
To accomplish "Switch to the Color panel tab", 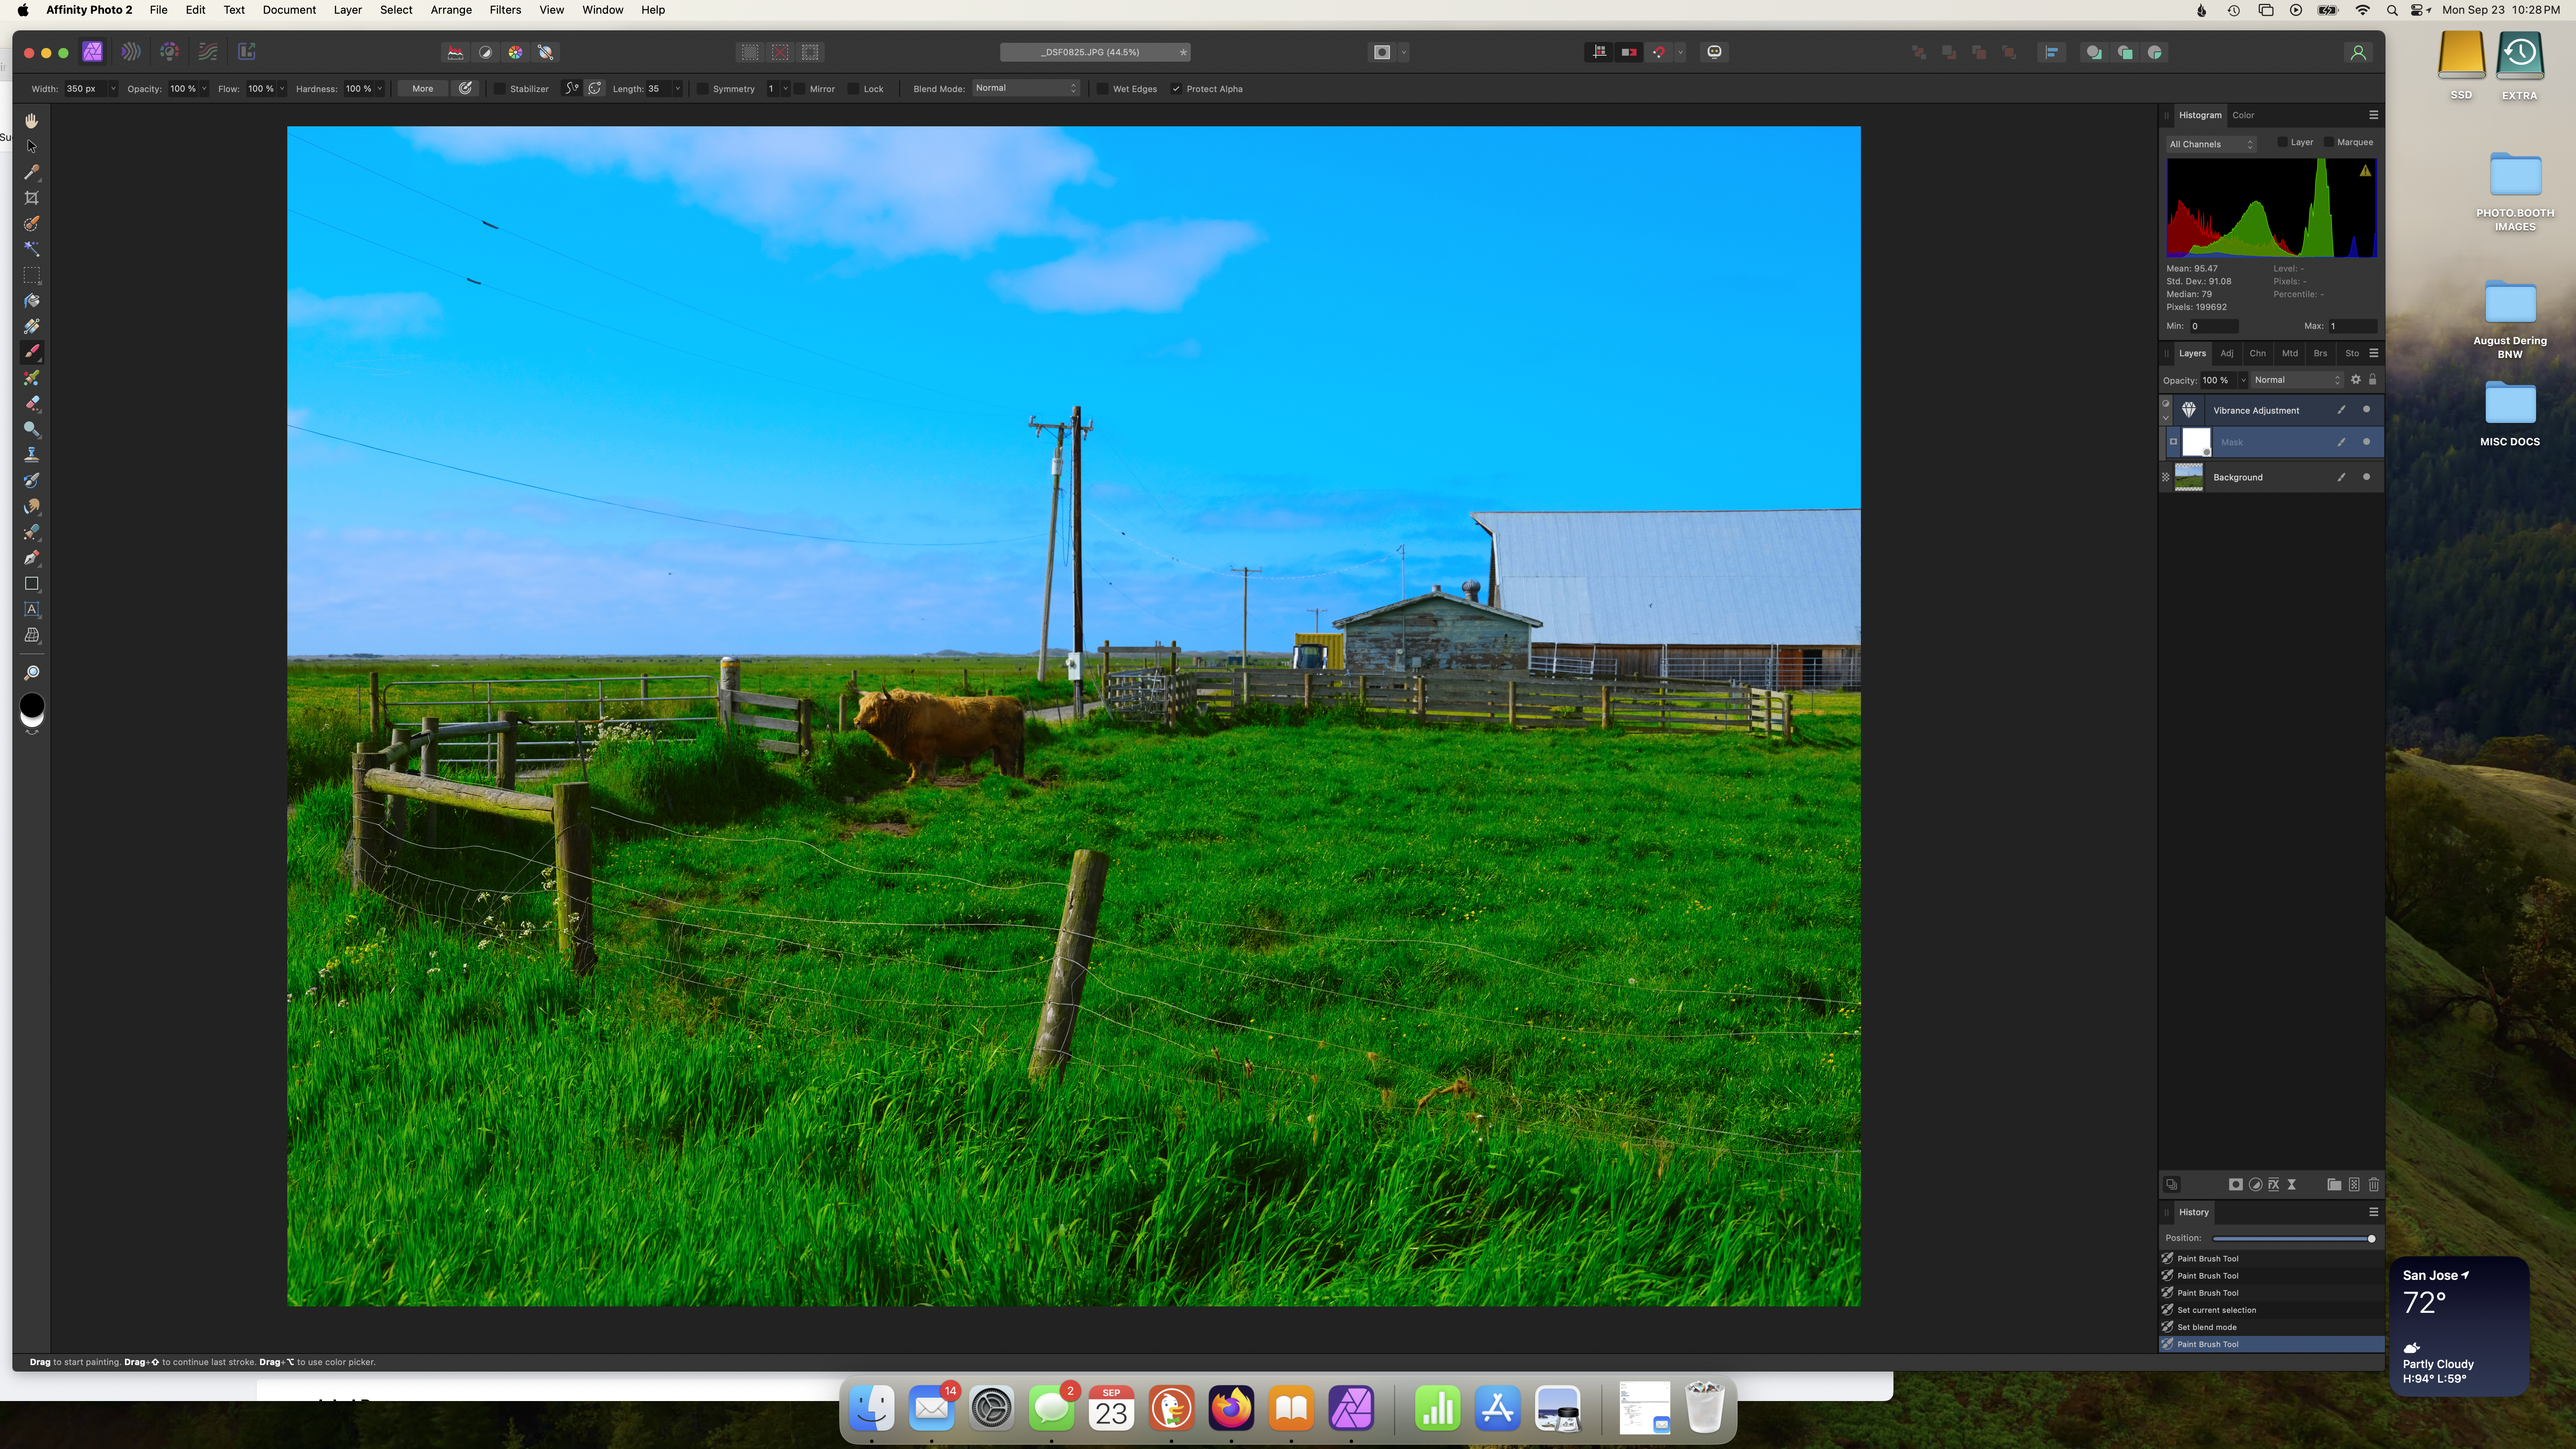I will [2243, 115].
